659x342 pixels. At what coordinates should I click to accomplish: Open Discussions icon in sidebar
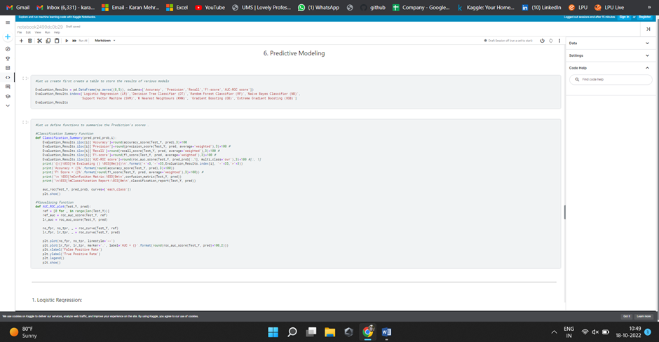(8, 86)
